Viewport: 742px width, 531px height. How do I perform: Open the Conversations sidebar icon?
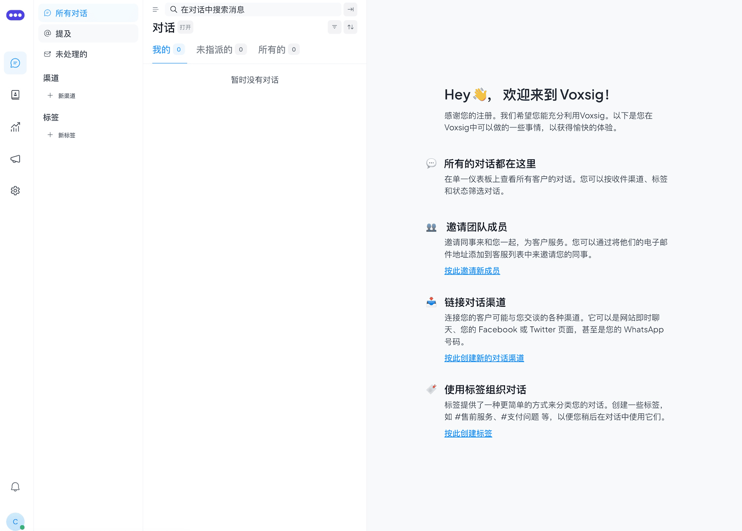click(x=15, y=63)
